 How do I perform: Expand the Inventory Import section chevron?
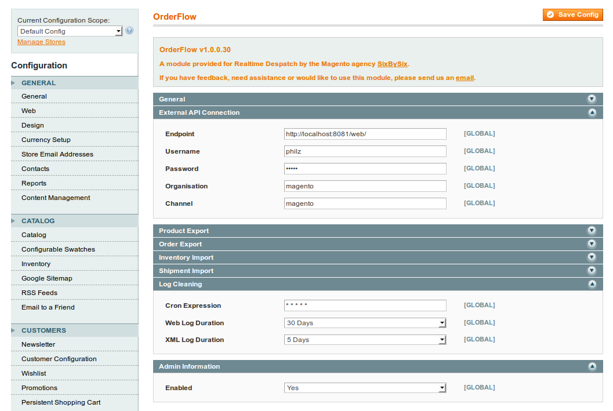coord(592,257)
